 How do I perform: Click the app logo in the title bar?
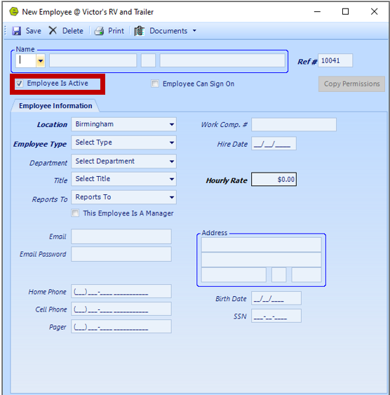pos(14,12)
